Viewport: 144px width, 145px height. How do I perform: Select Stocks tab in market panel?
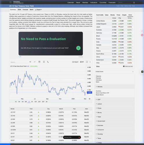(112, 15)
